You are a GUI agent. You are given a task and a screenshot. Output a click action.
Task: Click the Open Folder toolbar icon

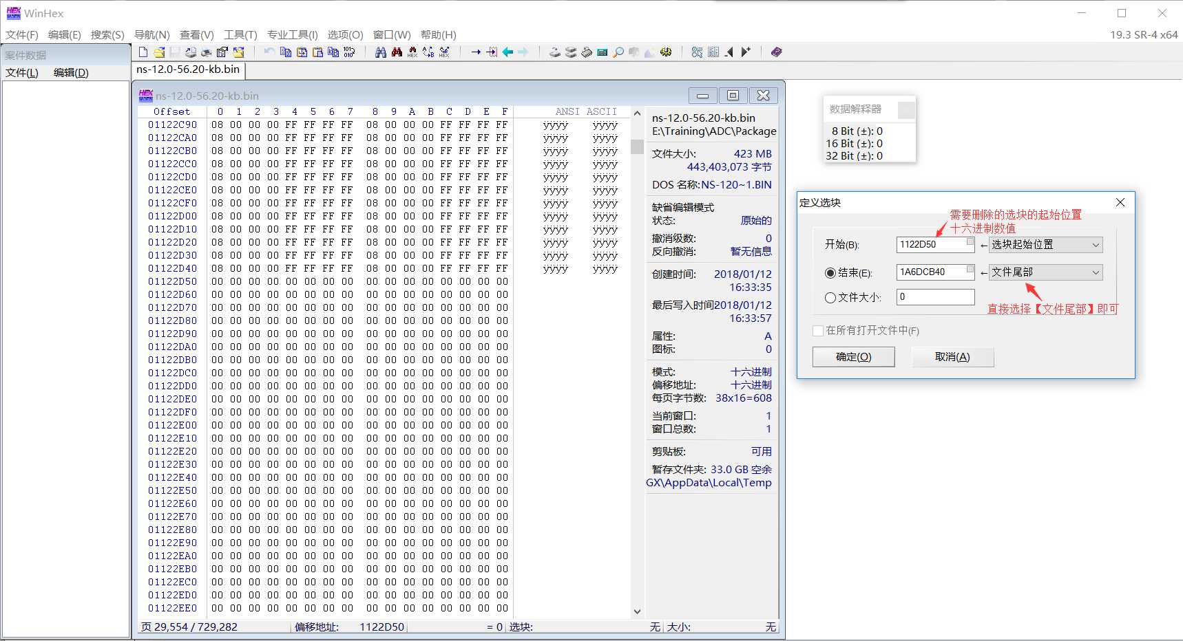point(238,52)
